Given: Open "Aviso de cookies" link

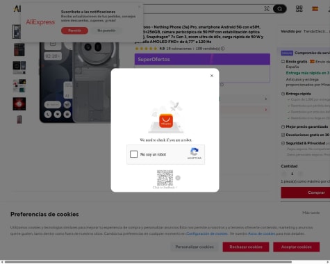Looking at the screenshot, I should (262, 233).
